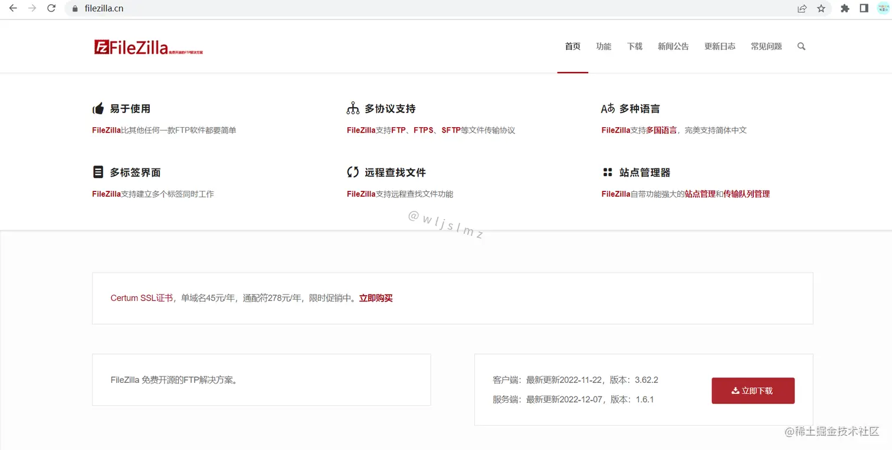Click the language icon beside 多种语言
892x450 pixels.
pos(608,108)
